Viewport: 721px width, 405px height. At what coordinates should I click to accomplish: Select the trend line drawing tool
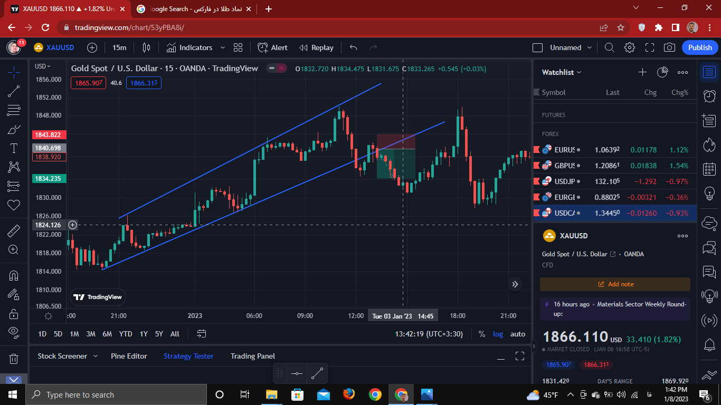point(14,91)
